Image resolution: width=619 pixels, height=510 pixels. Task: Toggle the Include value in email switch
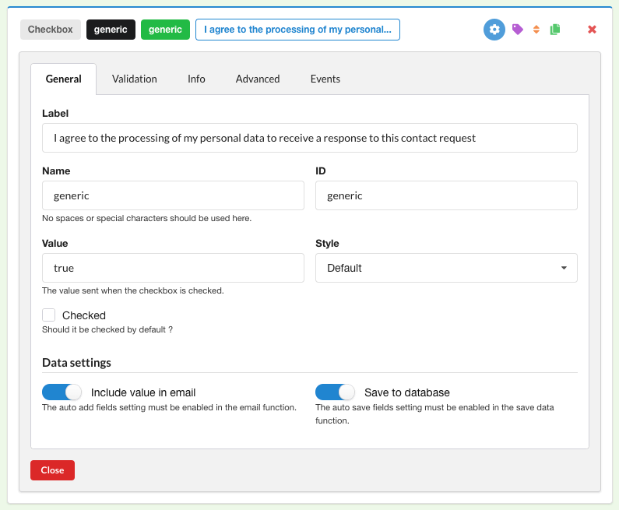pos(62,392)
